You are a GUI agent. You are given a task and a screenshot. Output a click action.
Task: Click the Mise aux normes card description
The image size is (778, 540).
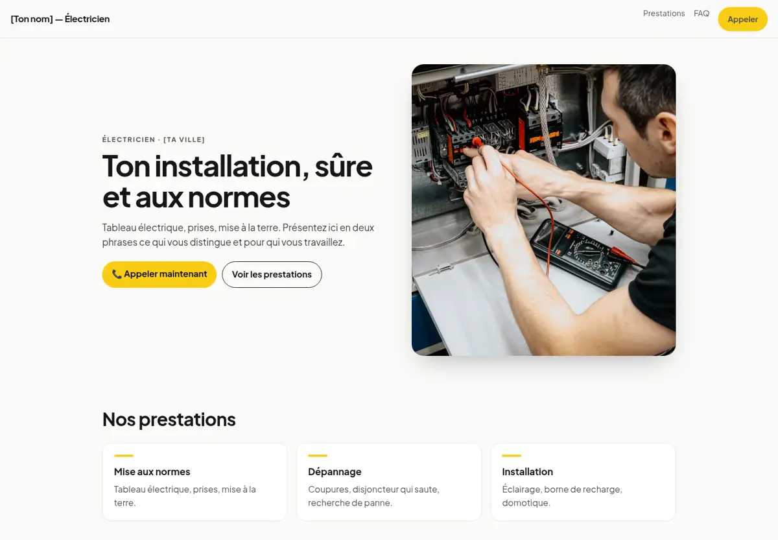click(x=185, y=496)
